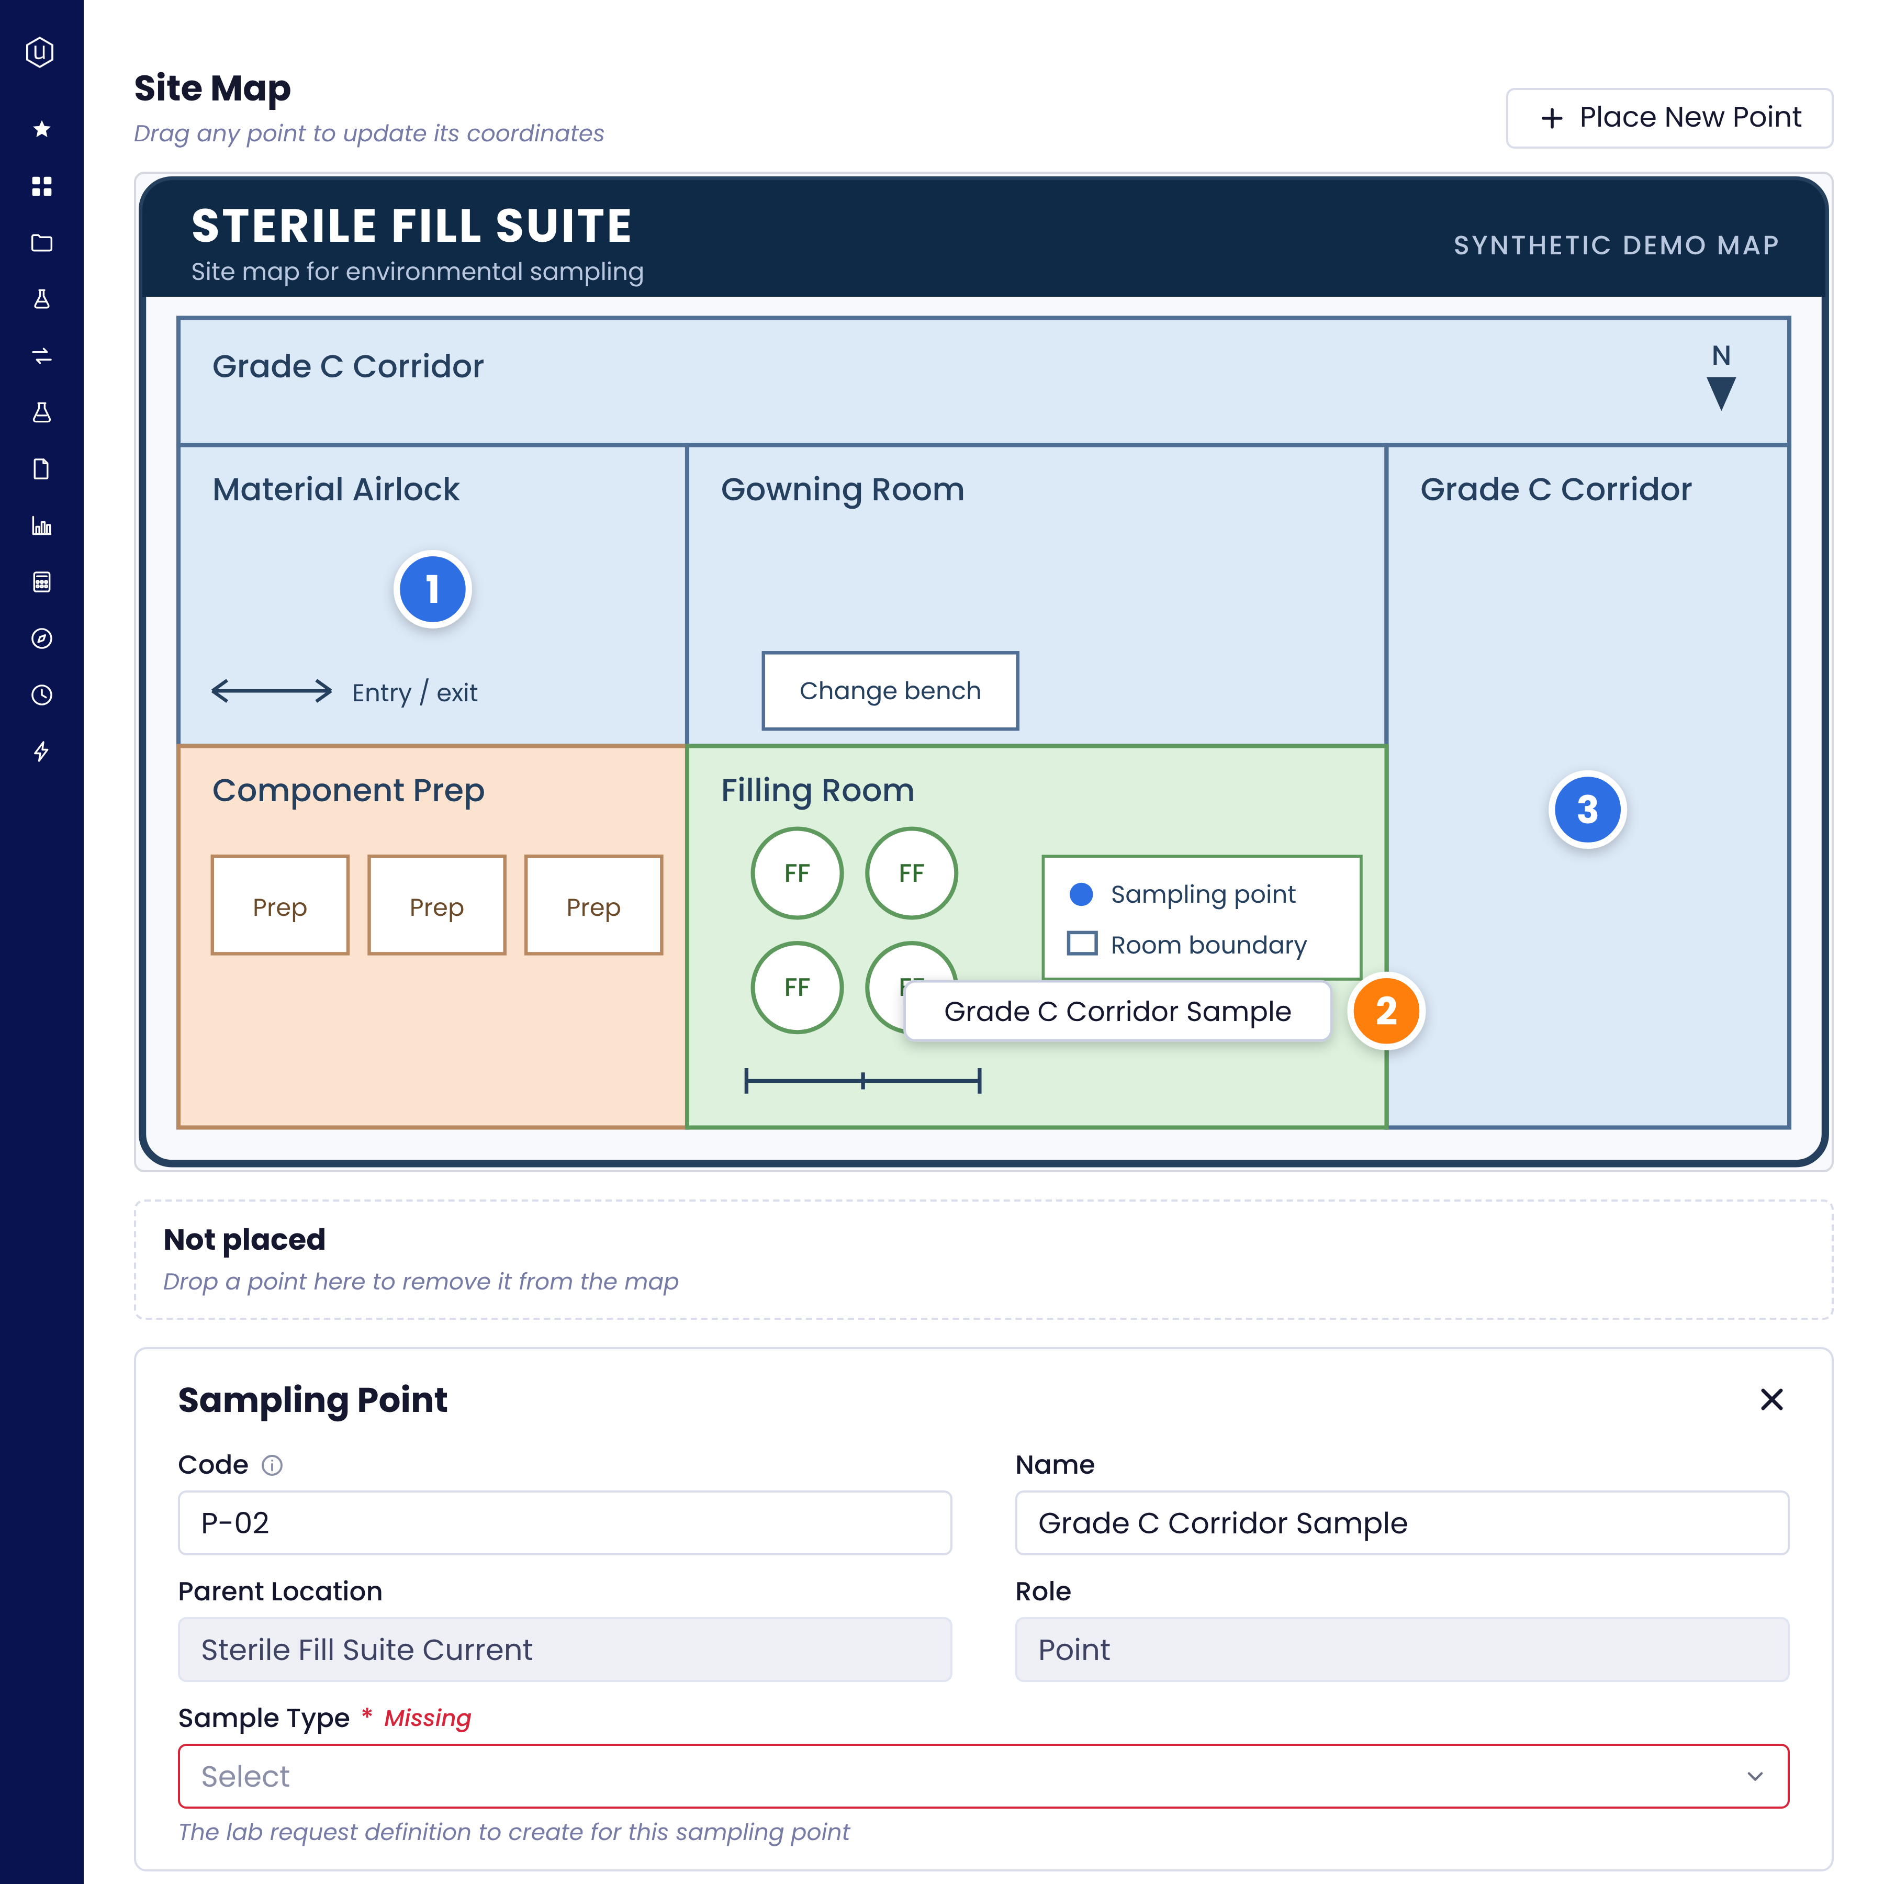Open the folder sidebar icon

(x=41, y=242)
